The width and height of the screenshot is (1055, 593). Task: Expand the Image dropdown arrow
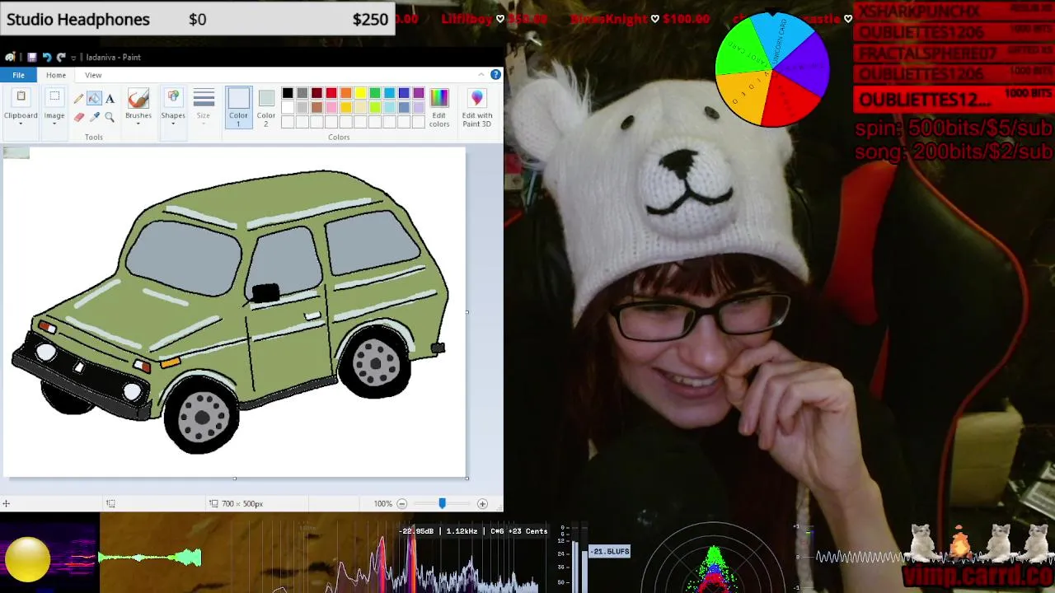click(x=54, y=124)
